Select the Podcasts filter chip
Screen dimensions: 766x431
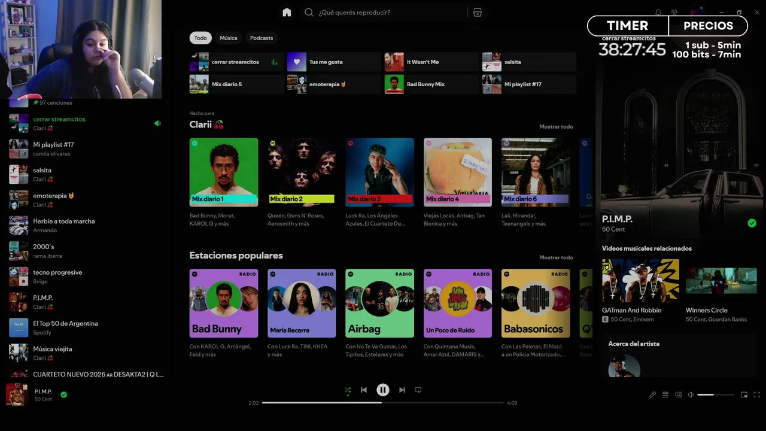coord(262,38)
